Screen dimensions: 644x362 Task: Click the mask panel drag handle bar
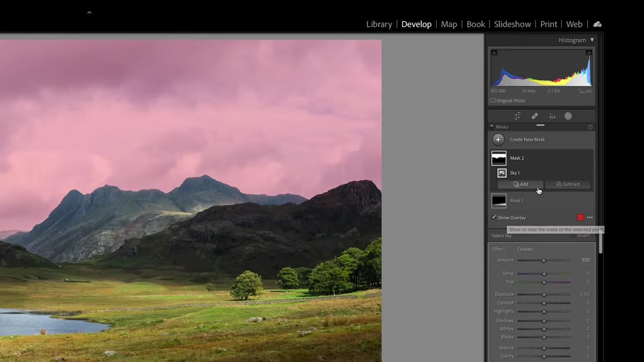click(540, 125)
